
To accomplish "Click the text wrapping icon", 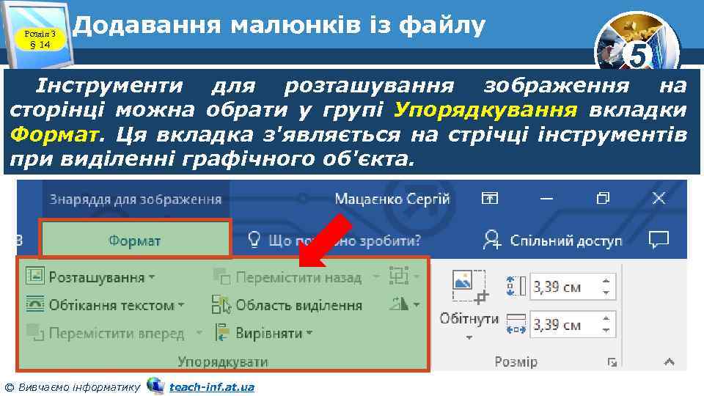I will click(x=34, y=304).
